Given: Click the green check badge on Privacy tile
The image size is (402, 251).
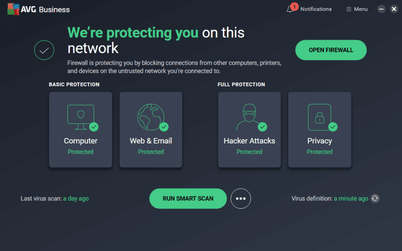Looking at the screenshot, I should [333, 127].
